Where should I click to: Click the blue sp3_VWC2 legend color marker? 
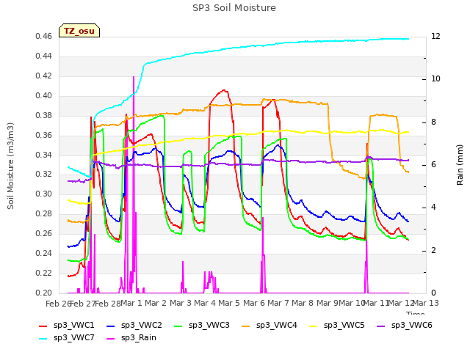[x=111, y=326]
